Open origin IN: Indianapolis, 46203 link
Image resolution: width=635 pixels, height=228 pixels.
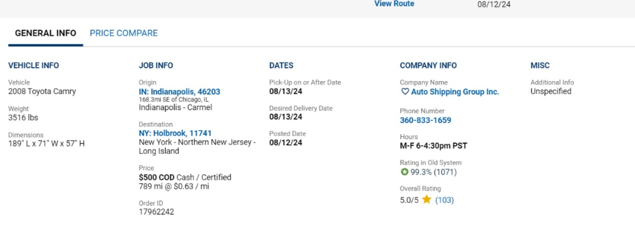180,92
